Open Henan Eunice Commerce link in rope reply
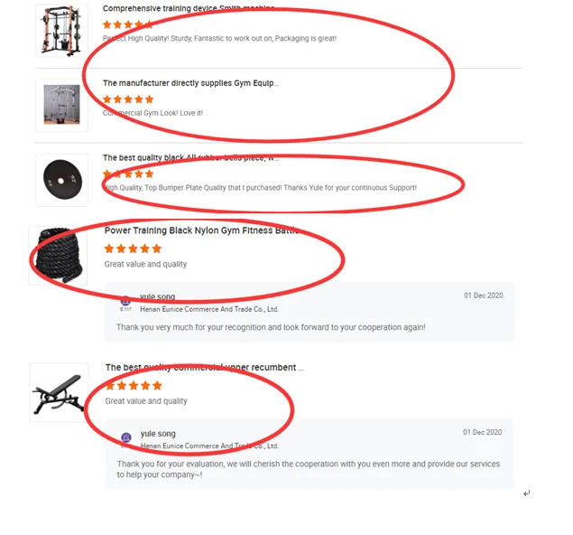This screenshot has height=535, width=573. [209, 309]
